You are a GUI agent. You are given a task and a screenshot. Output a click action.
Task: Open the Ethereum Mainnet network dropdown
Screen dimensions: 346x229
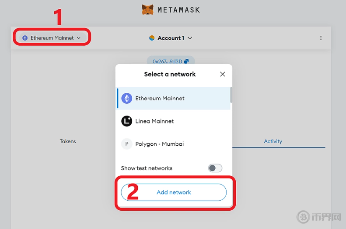point(52,38)
